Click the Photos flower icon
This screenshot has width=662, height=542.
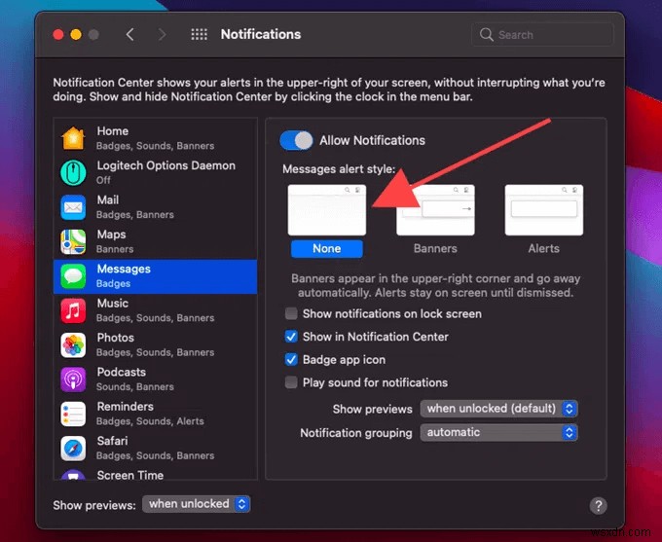point(73,344)
